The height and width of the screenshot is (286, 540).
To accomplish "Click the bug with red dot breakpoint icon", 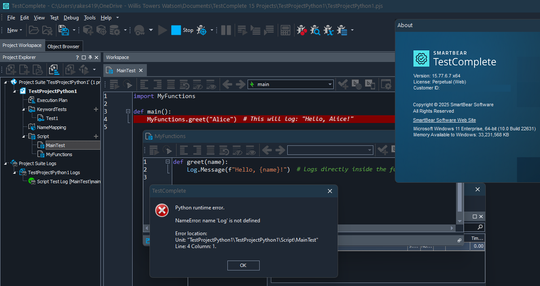I will [x=302, y=30].
